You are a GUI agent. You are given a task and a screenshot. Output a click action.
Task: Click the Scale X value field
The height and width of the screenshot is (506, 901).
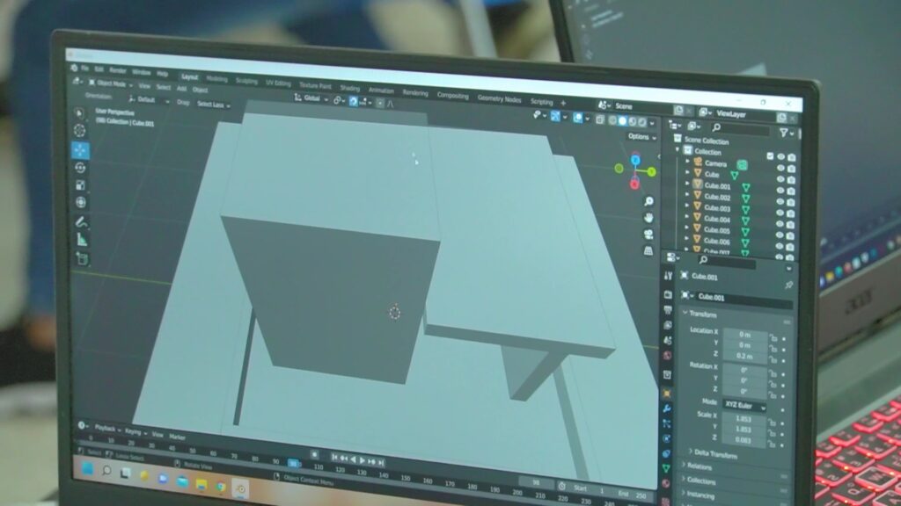point(744,419)
